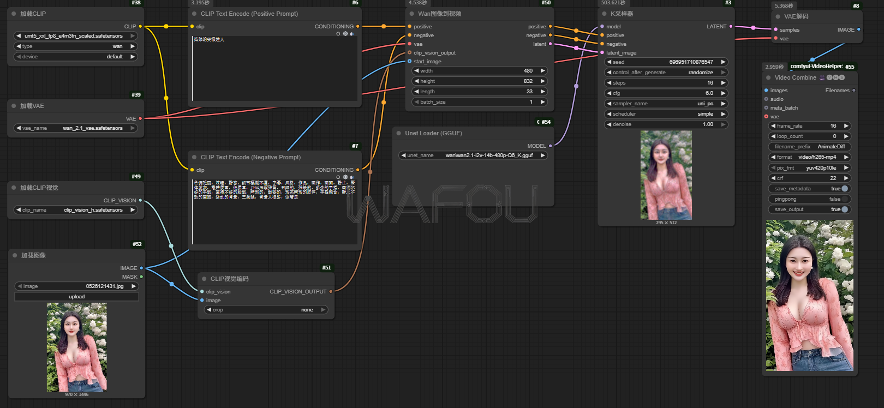
Task: Collapse the CLIP视觉编码 node via title dot
Action: tap(204, 279)
